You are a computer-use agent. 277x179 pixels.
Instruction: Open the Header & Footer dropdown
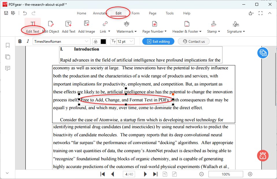click(x=187, y=26)
